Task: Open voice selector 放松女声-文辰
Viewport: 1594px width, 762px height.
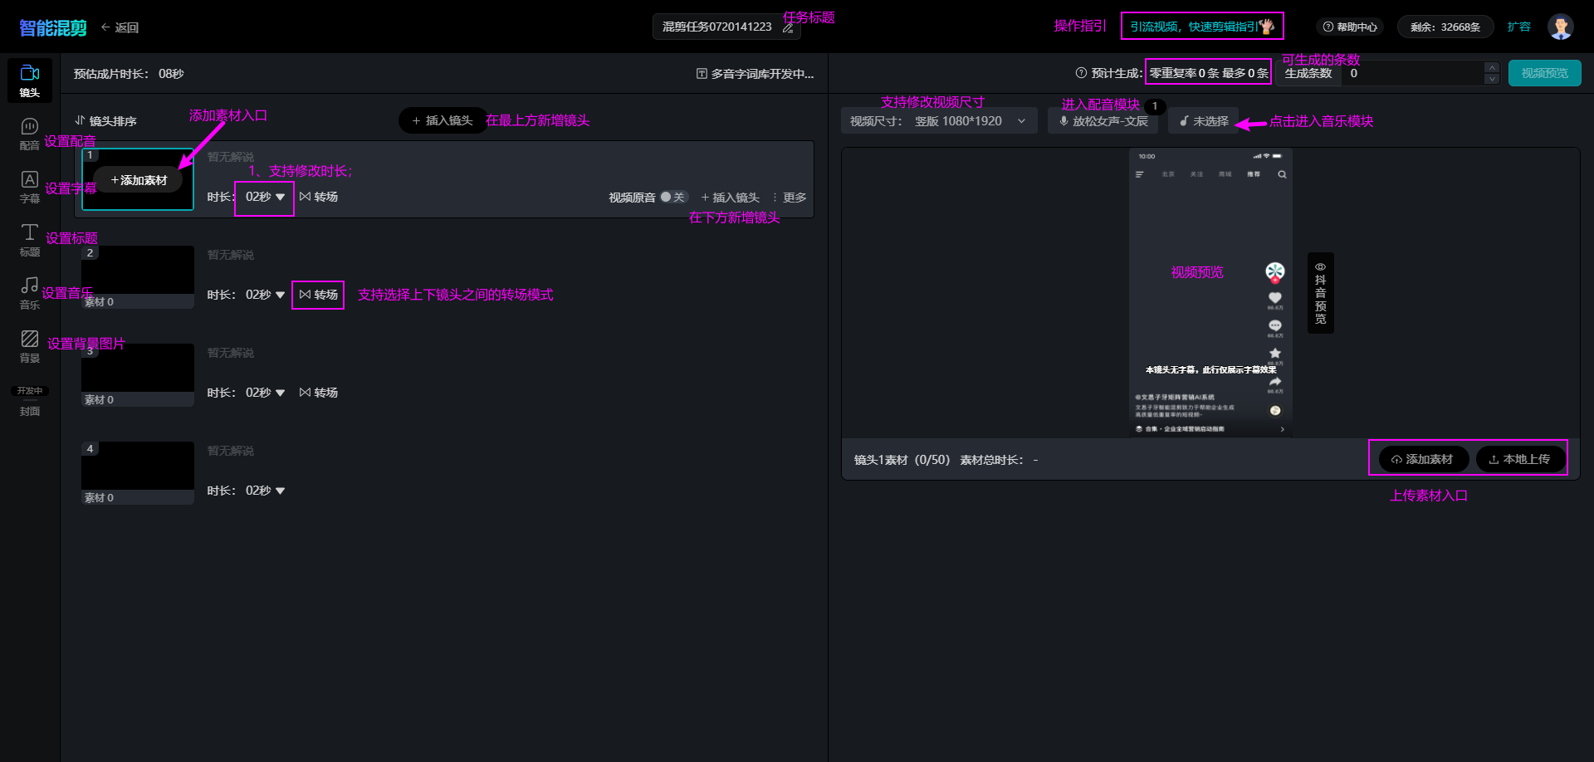Action: [x=1103, y=121]
